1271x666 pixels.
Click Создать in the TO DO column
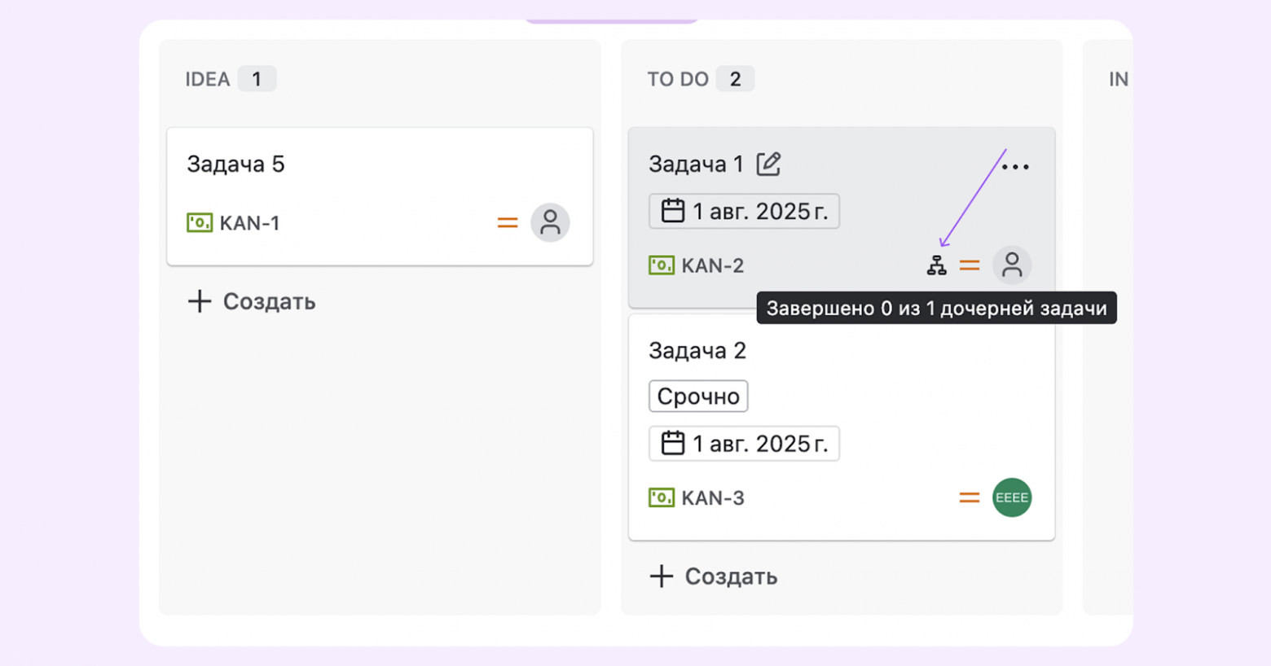715,576
